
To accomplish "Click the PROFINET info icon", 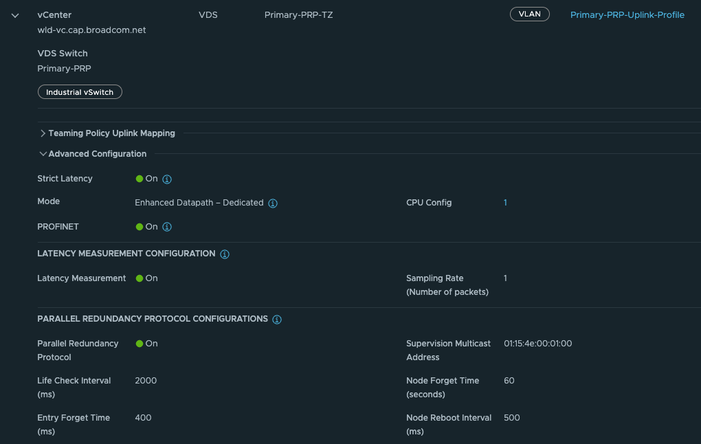I will pos(167,227).
